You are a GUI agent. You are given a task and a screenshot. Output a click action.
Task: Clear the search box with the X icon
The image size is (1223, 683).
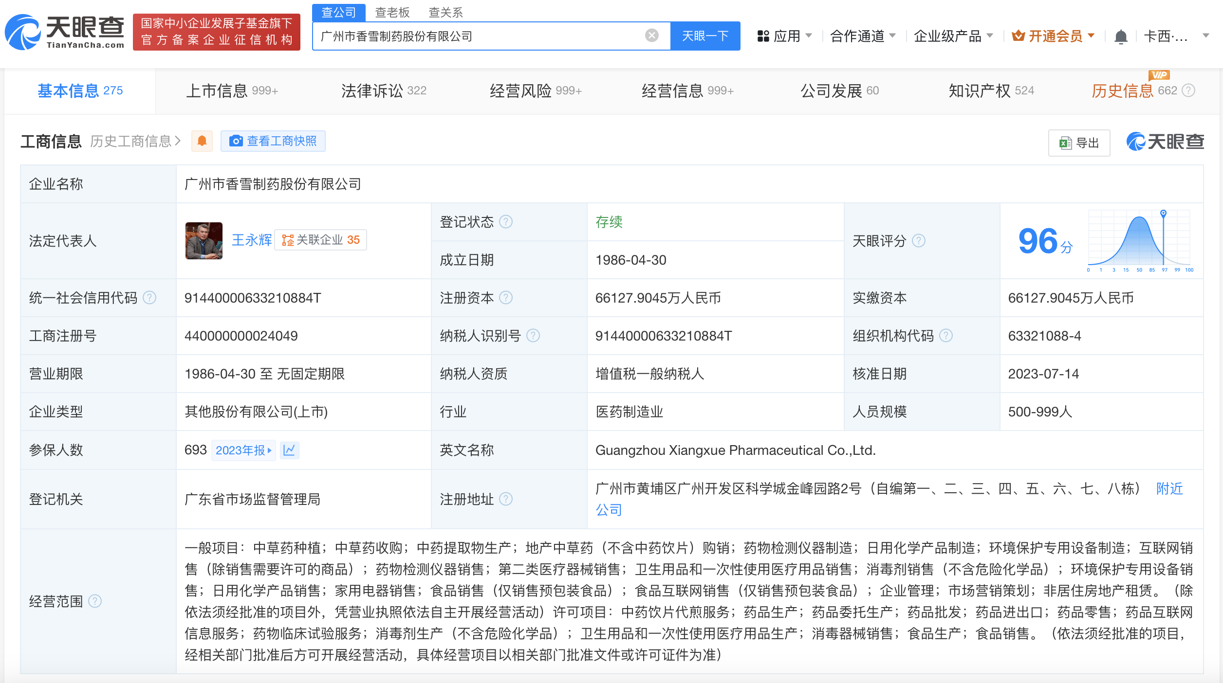[x=651, y=36]
